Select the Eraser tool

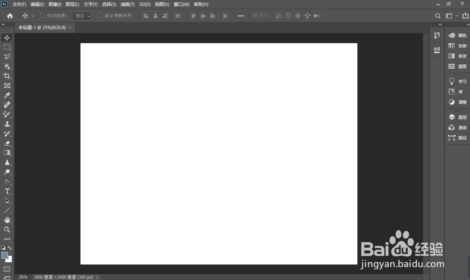[7, 143]
